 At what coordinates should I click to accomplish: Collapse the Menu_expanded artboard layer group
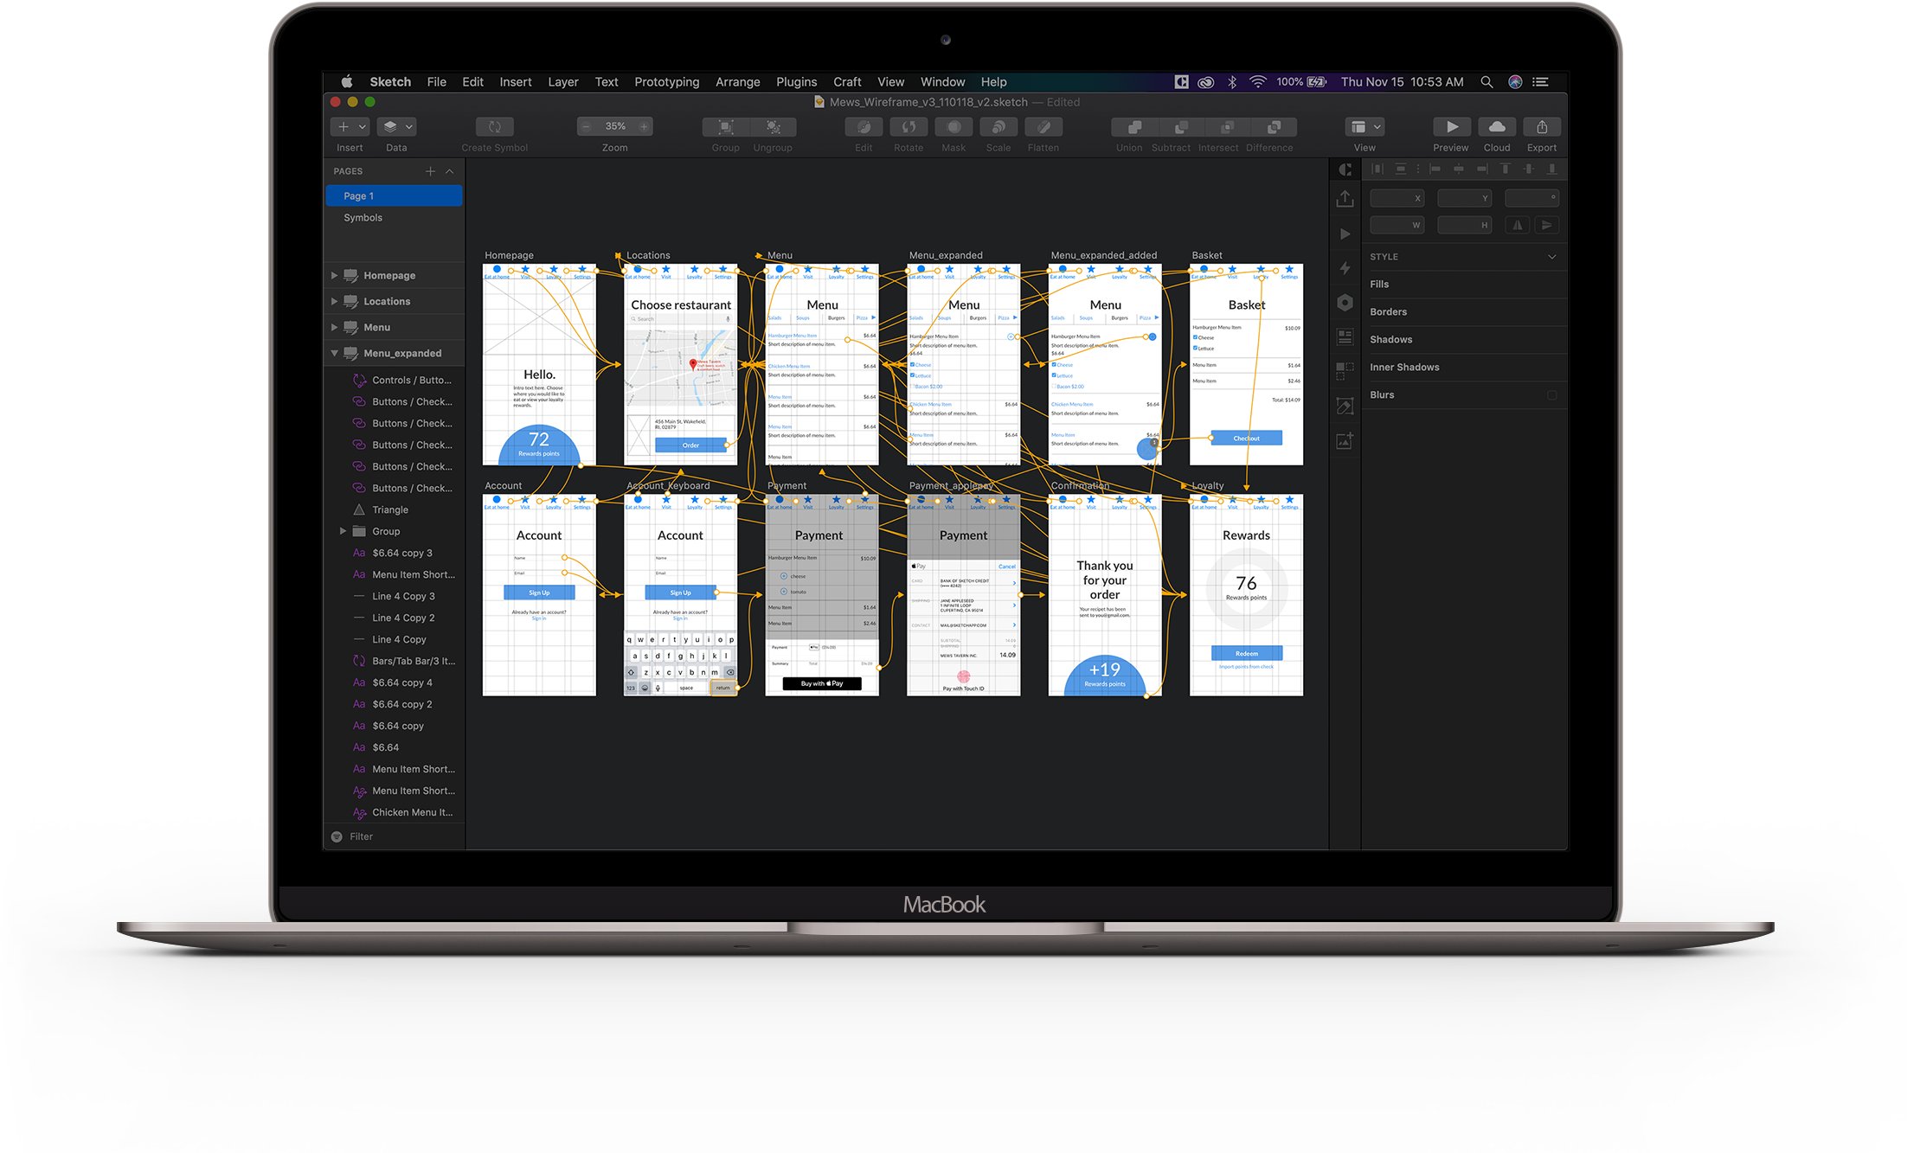pos(334,354)
